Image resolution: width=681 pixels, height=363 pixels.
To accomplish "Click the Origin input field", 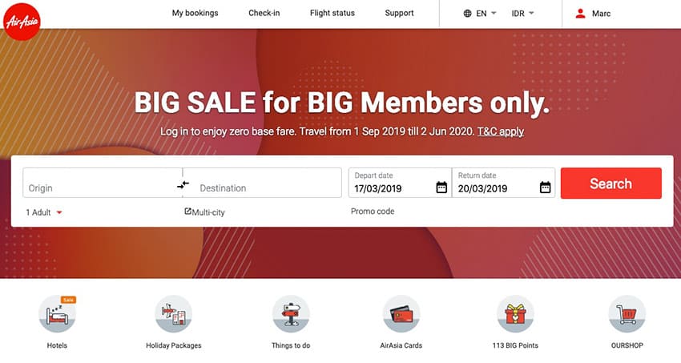I will coord(103,183).
